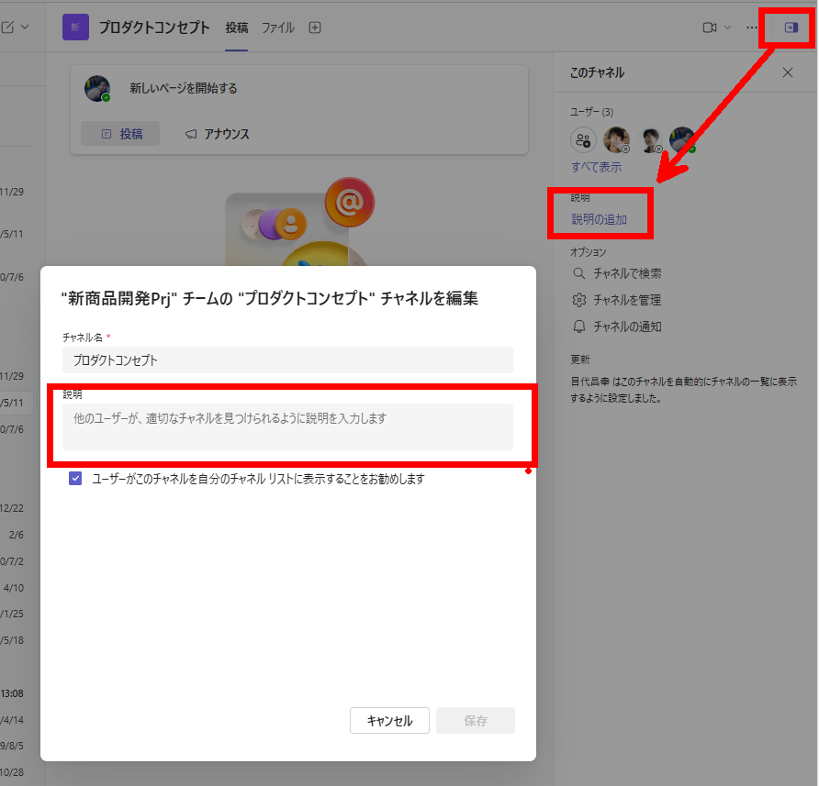Click the 4/10 date entry in the left list
The image size is (819, 786).
point(14,588)
